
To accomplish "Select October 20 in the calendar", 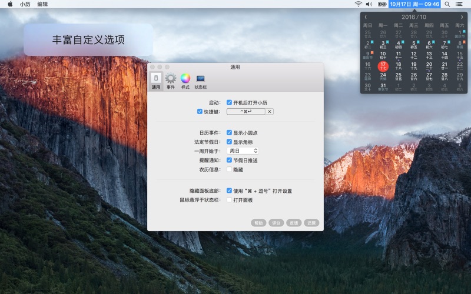I will 429,66.
